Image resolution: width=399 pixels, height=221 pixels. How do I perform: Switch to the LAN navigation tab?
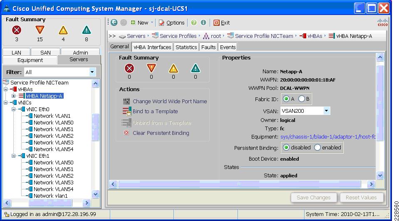pos(16,52)
